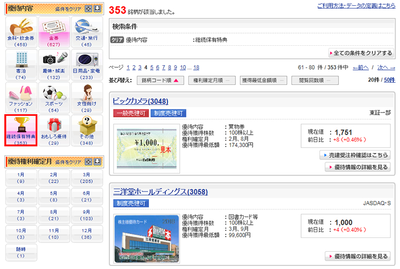This screenshot has width=400, height=269.
Task: Filter by 11月 rights month
Action: tap(54, 234)
